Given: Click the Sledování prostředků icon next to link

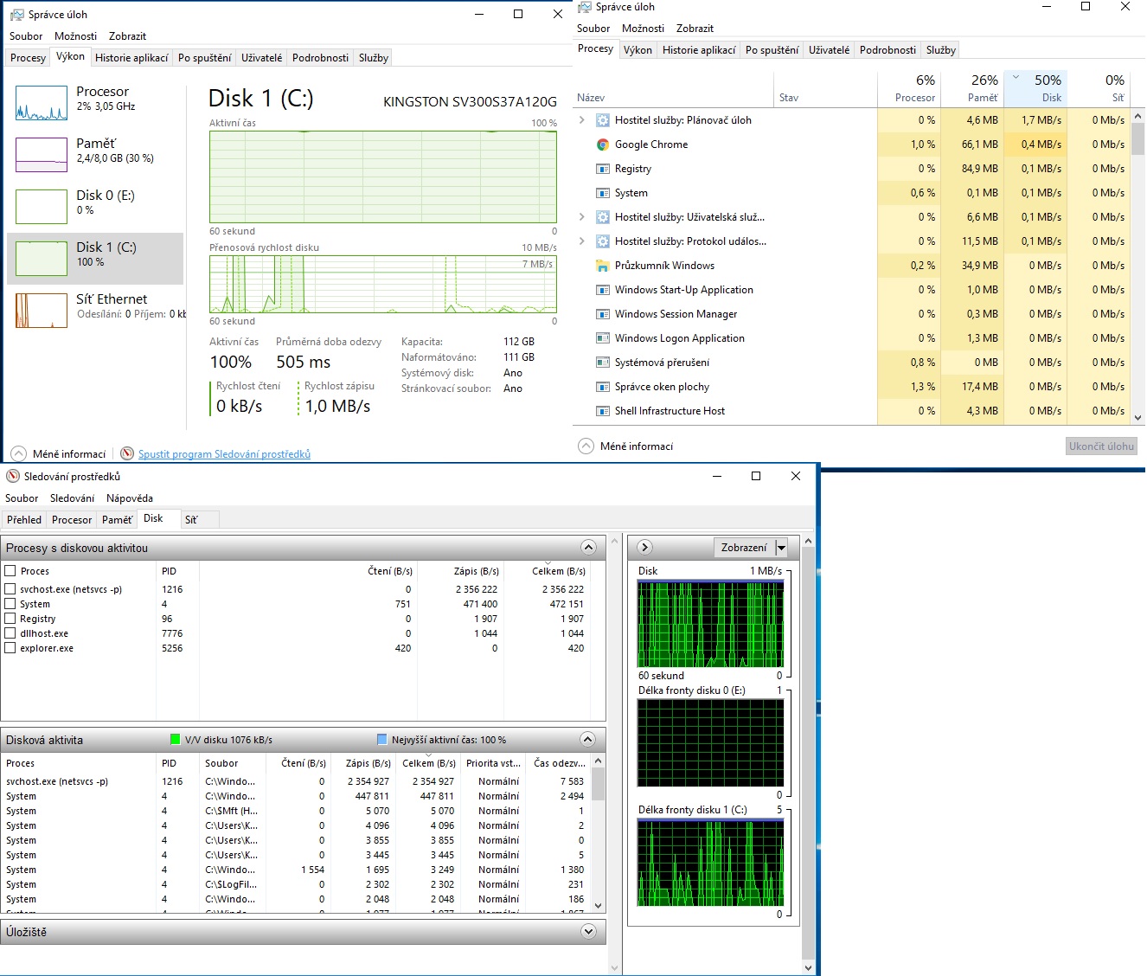Looking at the screenshot, I should 127,453.
